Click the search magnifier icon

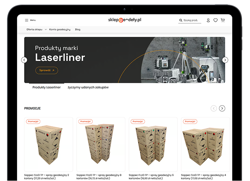tap(181, 20)
